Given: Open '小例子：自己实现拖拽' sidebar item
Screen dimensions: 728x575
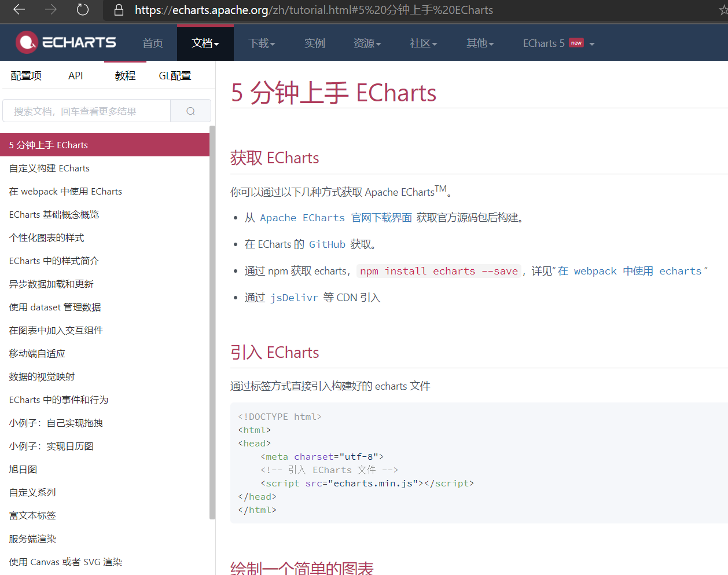Looking at the screenshot, I should [x=105, y=423].
